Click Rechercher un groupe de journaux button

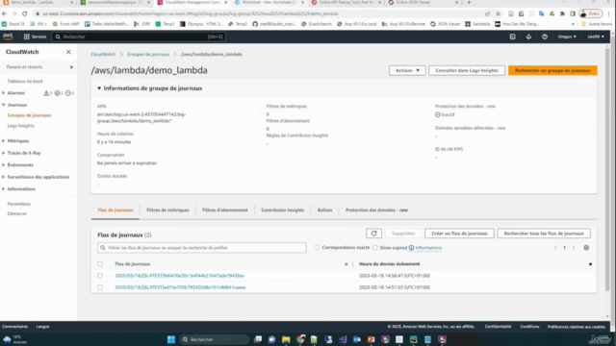(x=552, y=70)
